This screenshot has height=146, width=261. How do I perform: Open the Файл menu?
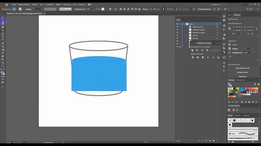coord(14,4)
